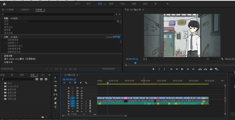Hide track V2 with its eye icon
Image resolution: width=235 pixels, height=120 pixels.
(82, 96)
